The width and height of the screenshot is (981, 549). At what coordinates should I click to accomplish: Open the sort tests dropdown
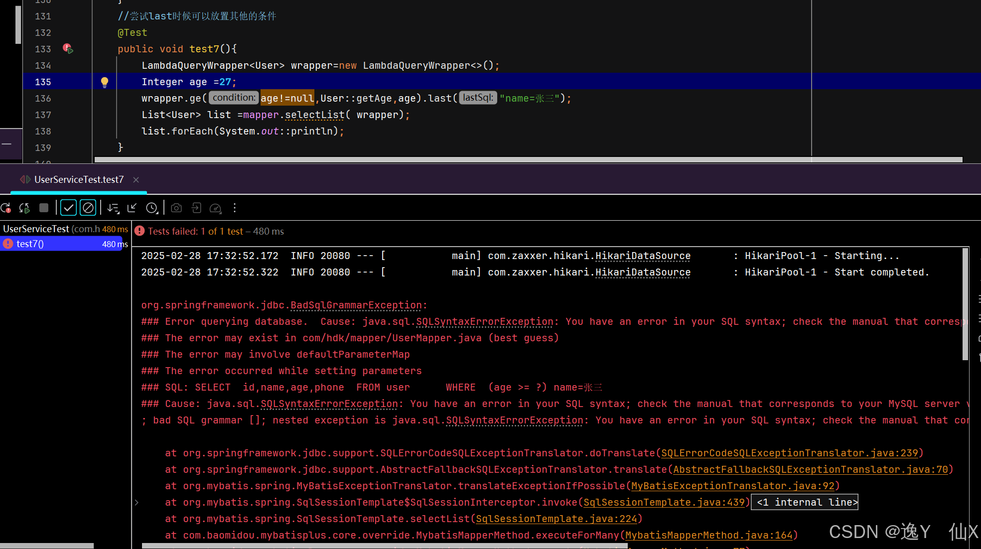tap(113, 208)
